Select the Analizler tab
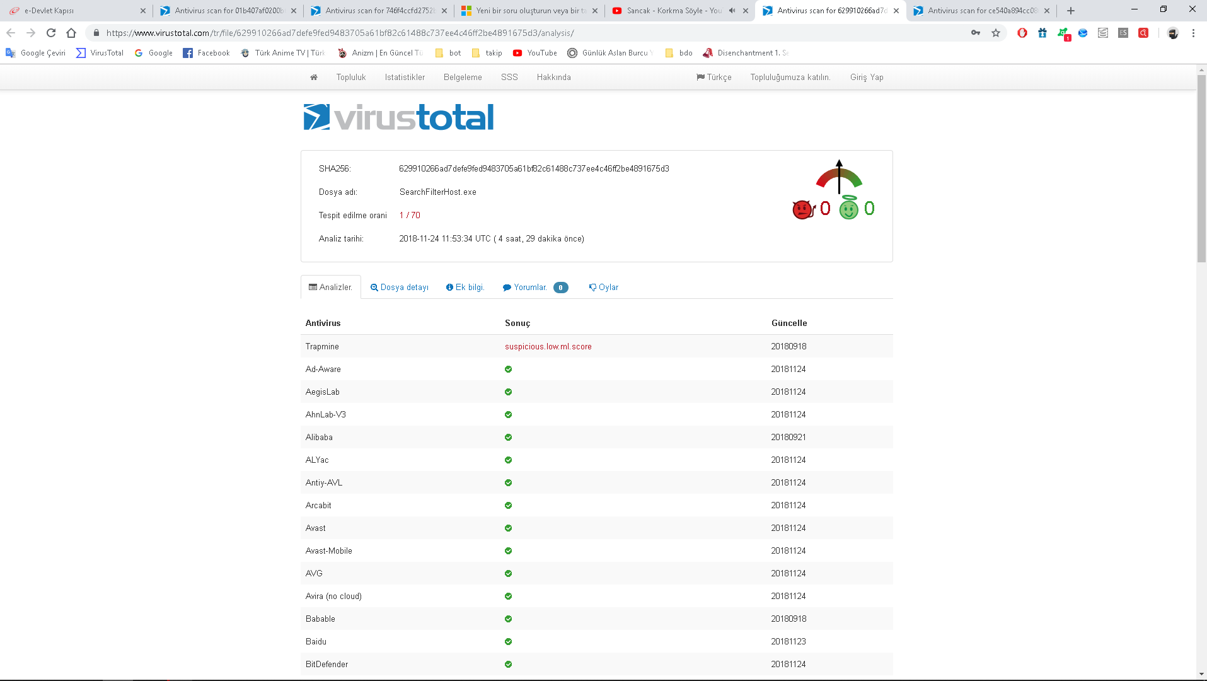The image size is (1207, 681). (x=331, y=288)
